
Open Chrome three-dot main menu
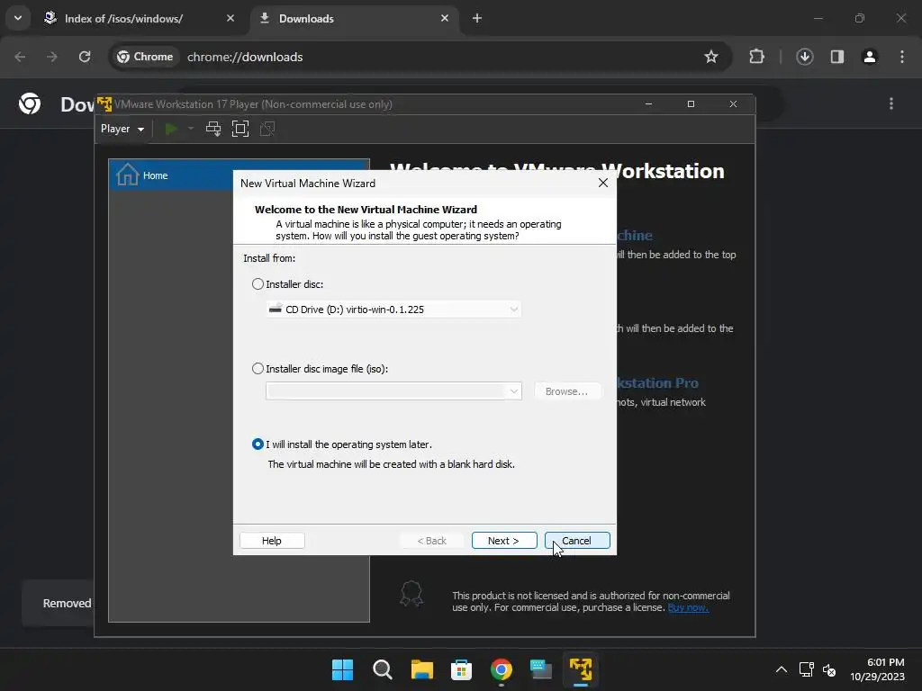coord(902,57)
